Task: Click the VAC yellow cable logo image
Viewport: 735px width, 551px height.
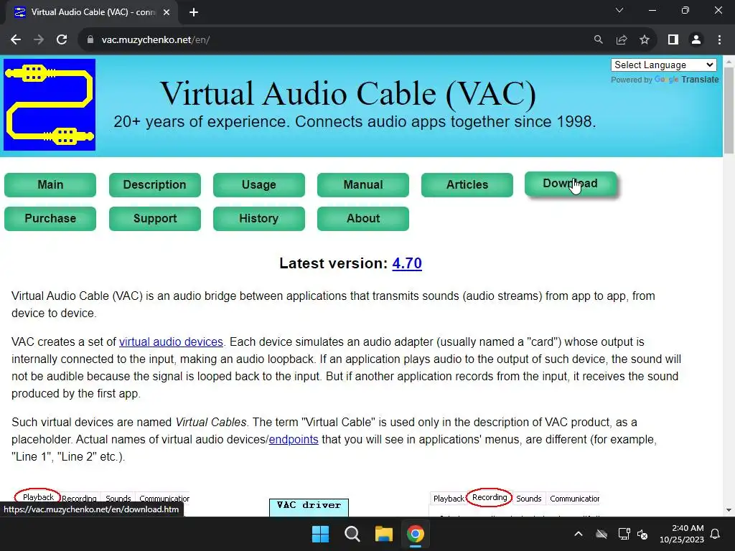Action: (50, 105)
